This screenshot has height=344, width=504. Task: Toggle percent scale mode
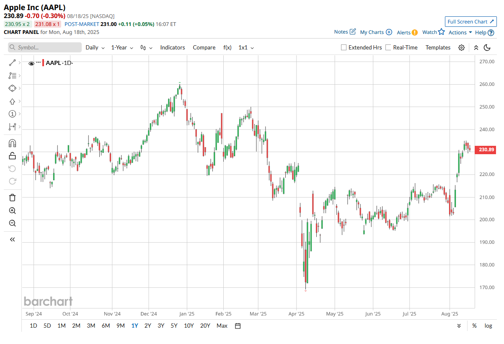pos(474,326)
